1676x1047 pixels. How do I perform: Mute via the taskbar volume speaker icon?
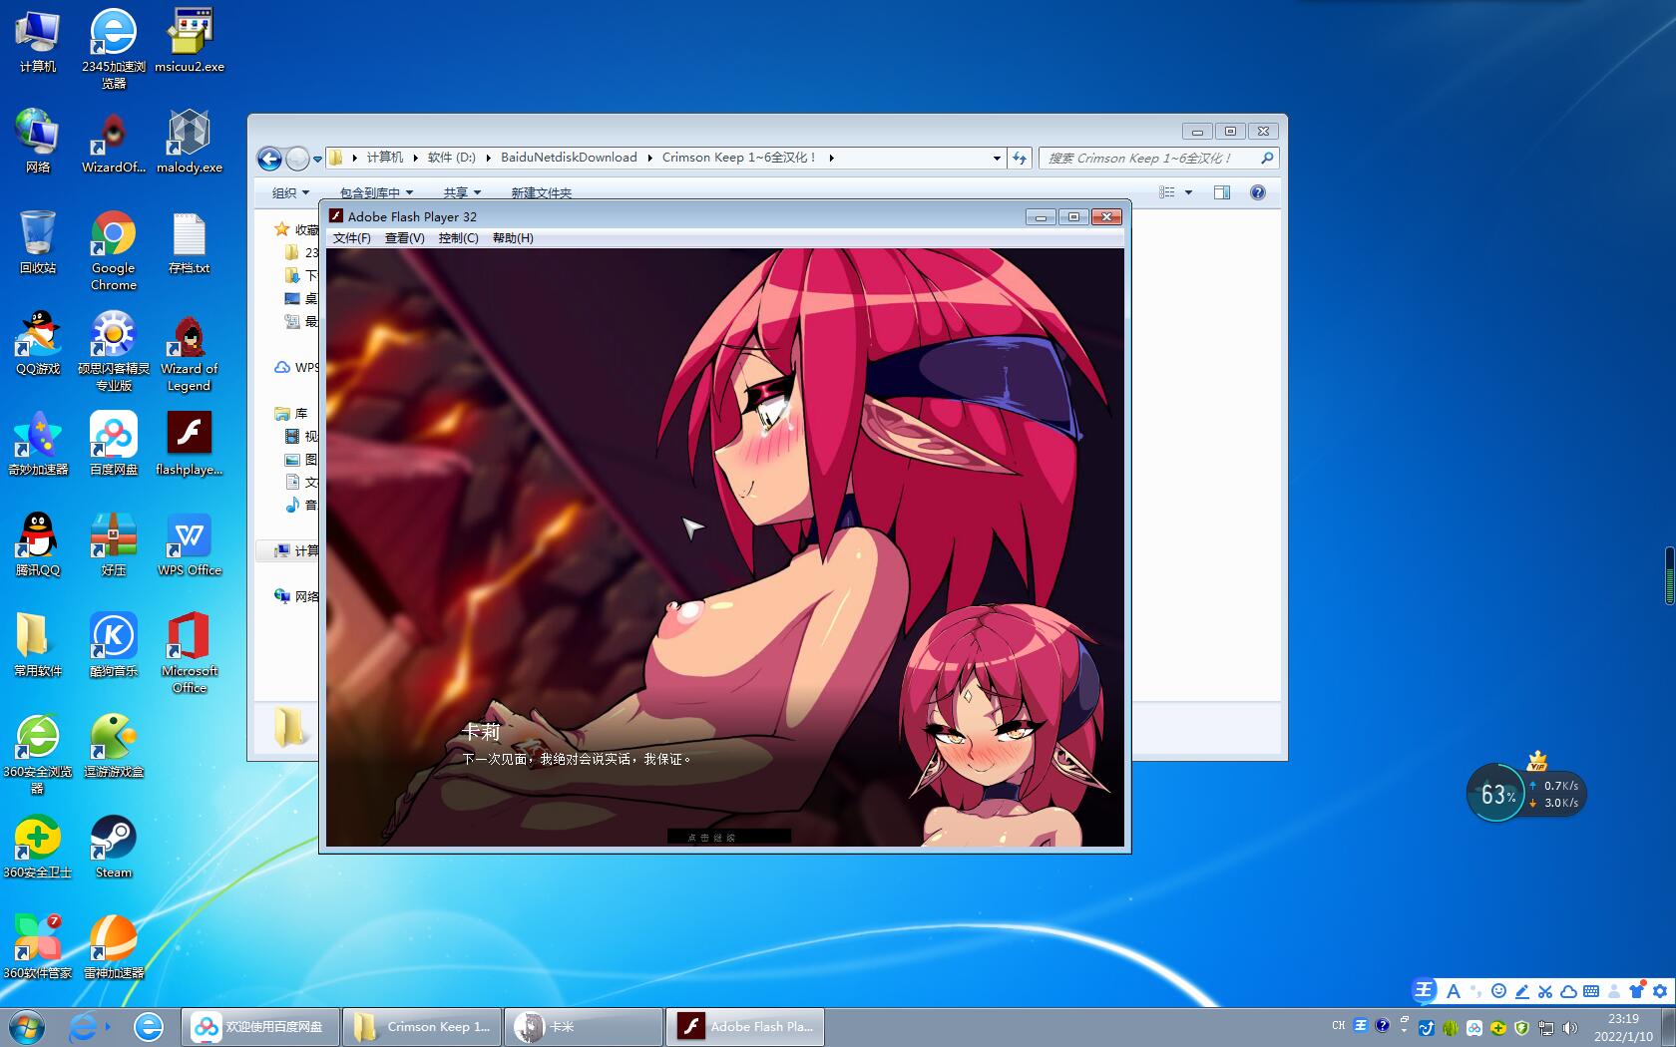[1569, 1027]
